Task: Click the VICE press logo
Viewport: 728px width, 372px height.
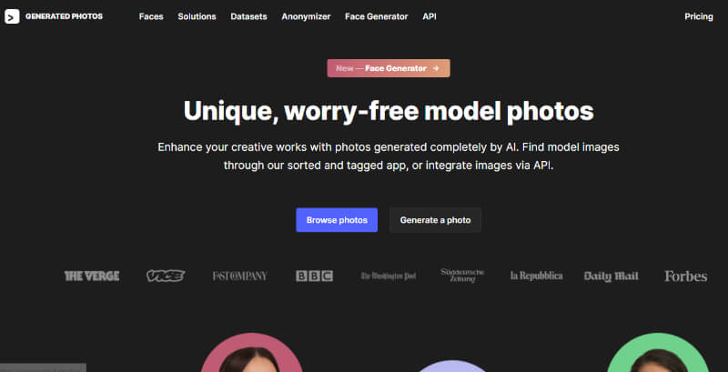Action: point(166,276)
